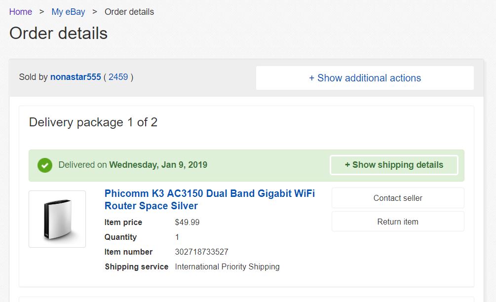Expand Show additional actions
This screenshot has width=496, height=302.
(365, 78)
